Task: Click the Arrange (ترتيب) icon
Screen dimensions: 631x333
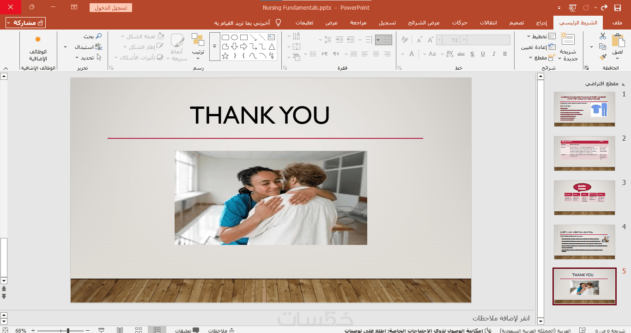Action: [x=198, y=40]
